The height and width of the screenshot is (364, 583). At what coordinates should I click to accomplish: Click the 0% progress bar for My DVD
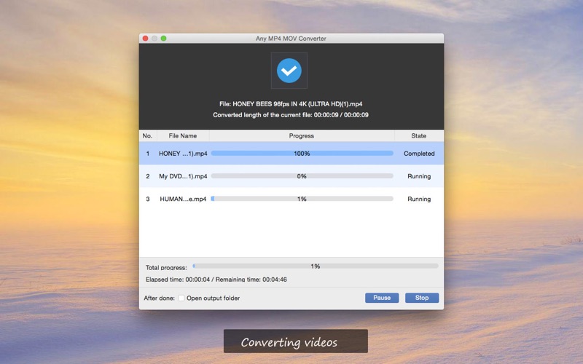point(302,176)
